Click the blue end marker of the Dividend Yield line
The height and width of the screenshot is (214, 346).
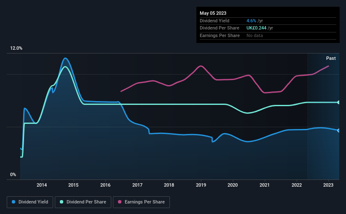(x=339, y=131)
